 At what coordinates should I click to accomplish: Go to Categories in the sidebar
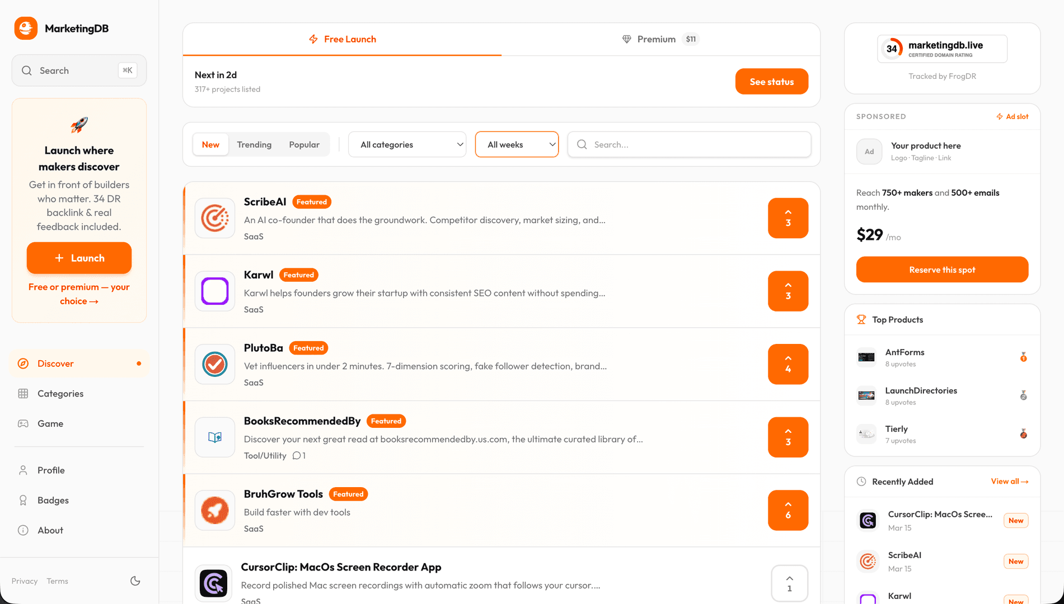coord(60,394)
